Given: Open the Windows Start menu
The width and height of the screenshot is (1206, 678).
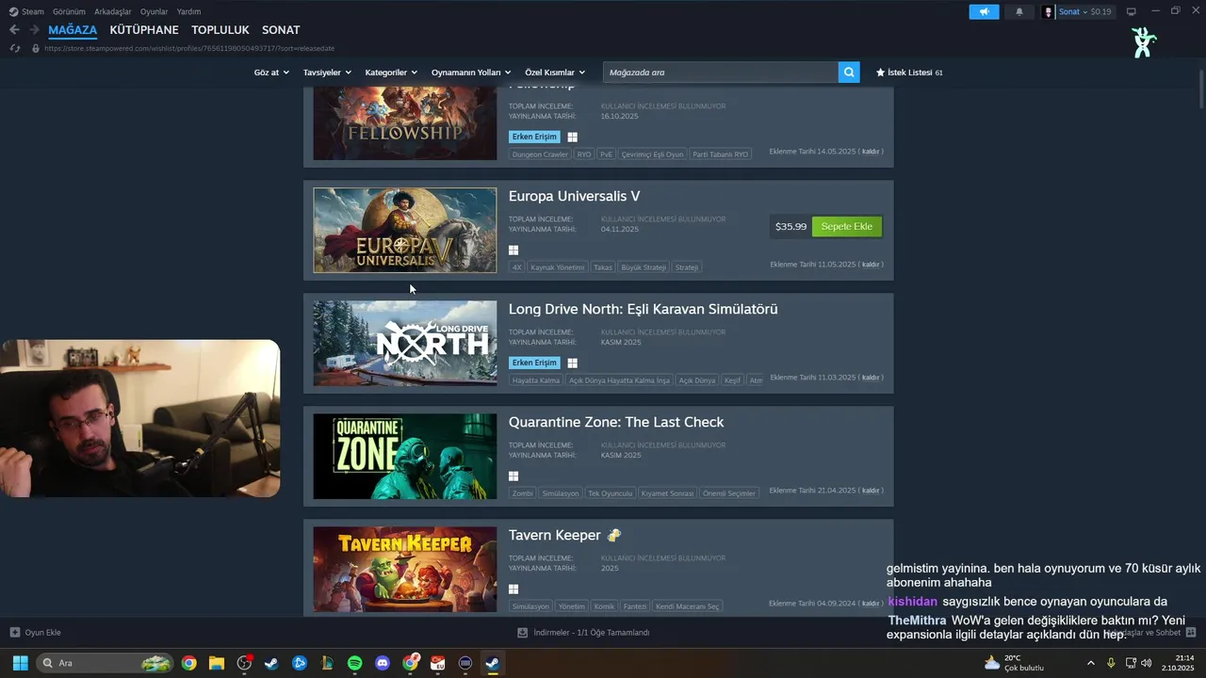Looking at the screenshot, I should pos(20,663).
